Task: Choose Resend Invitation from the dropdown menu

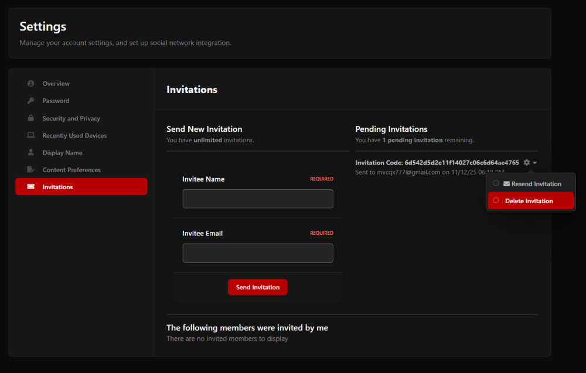Action: tap(530, 184)
